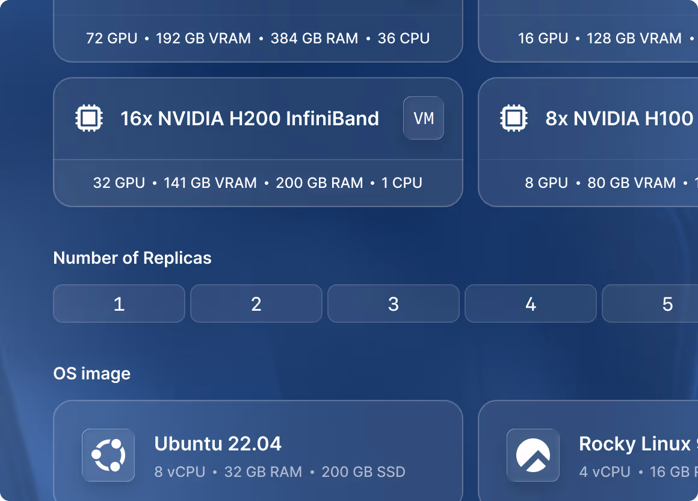Viewport: 698px width, 501px height.
Task: Select the 16 GPU 128 GB VRAM card
Action: (588, 31)
